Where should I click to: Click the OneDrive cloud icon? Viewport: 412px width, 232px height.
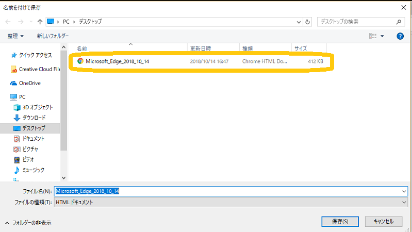tap(13, 84)
